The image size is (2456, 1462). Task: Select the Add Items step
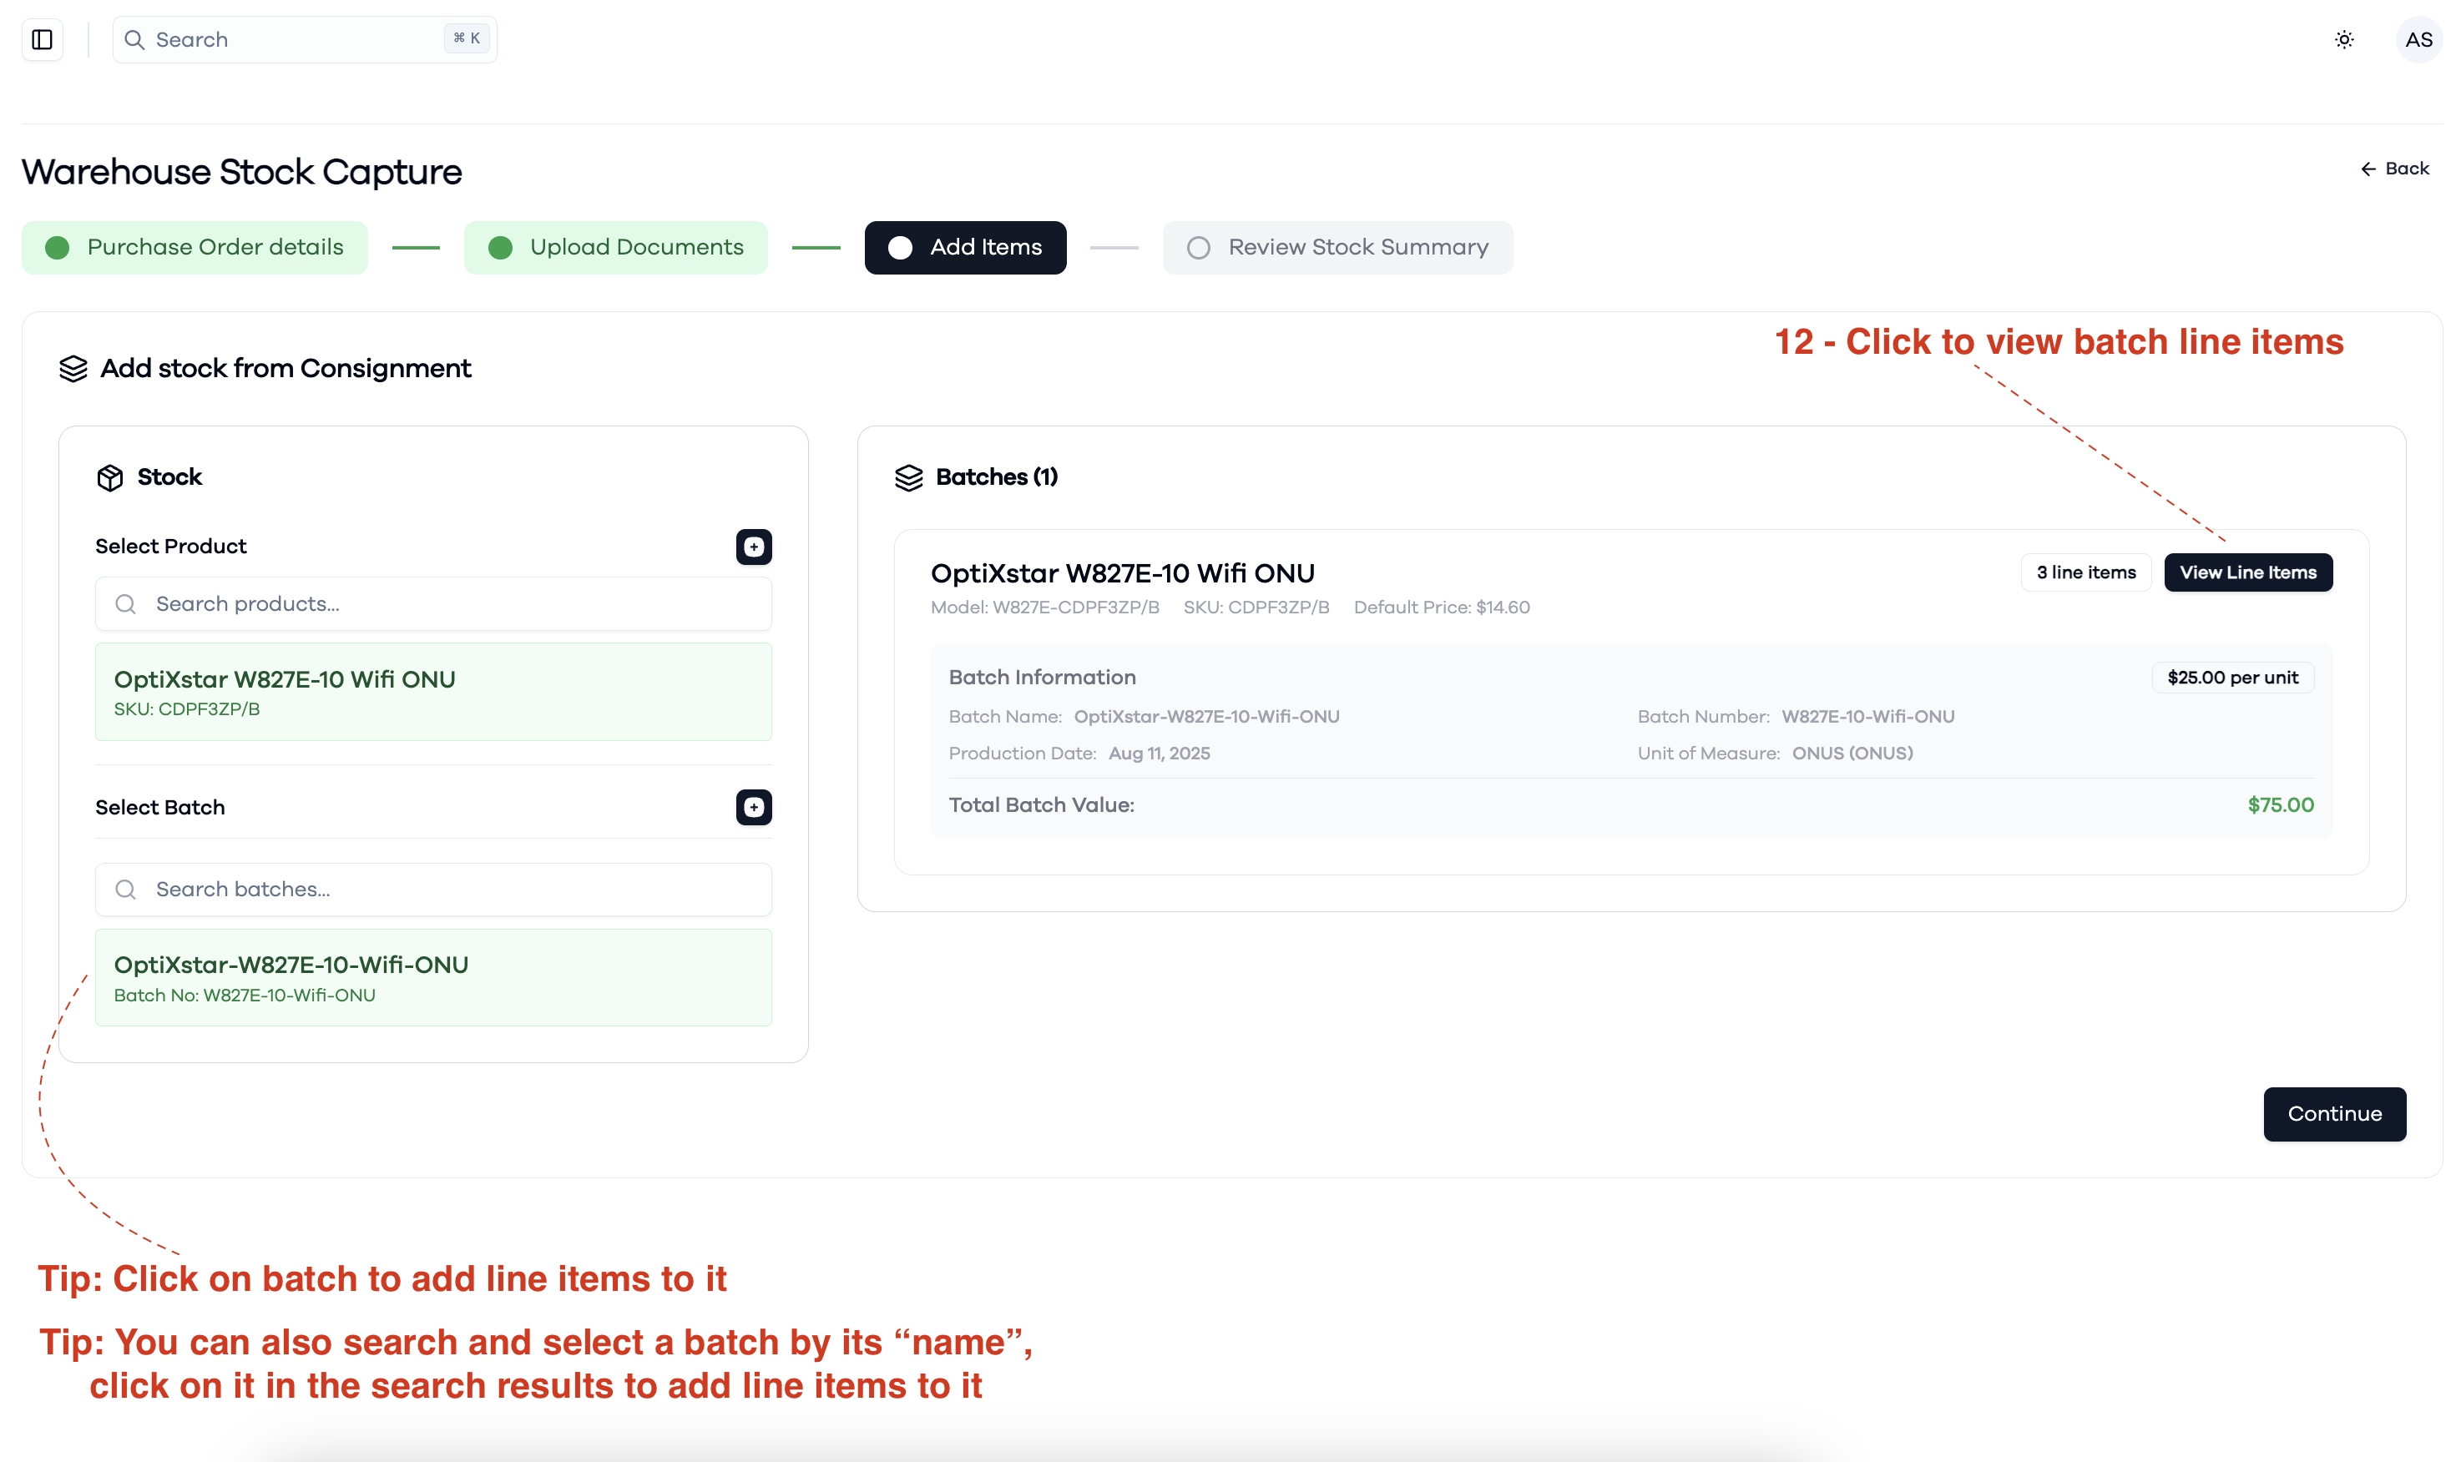click(965, 247)
